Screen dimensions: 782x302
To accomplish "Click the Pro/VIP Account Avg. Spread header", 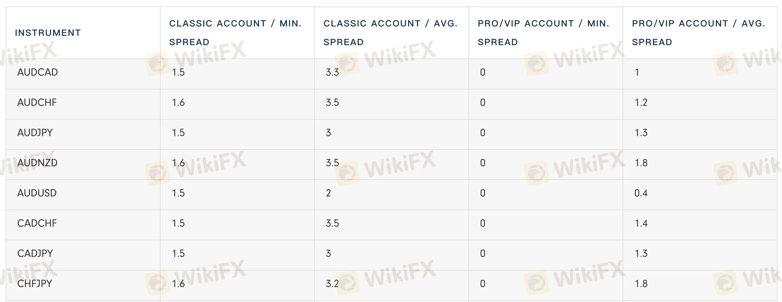I will pos(698,33).
